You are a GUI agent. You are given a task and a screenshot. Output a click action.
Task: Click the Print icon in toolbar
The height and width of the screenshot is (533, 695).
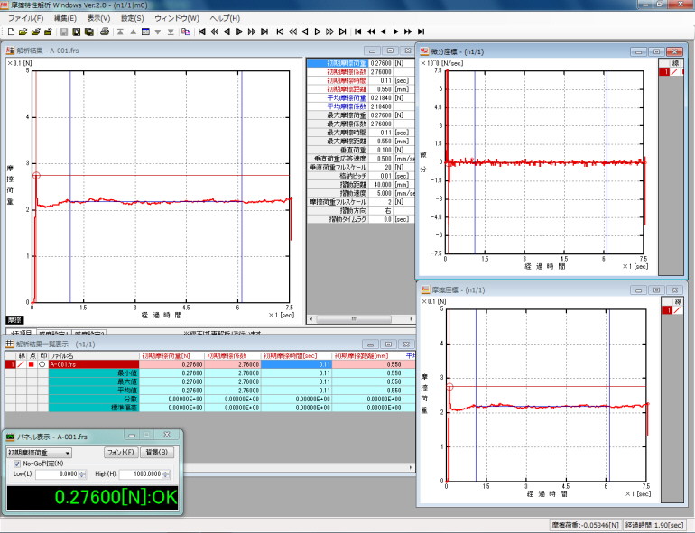pos(105,32)
